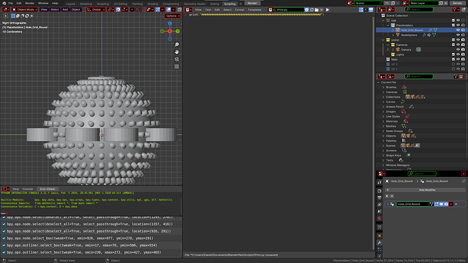Click the new collection icon in outliner header

click(463, 9)
